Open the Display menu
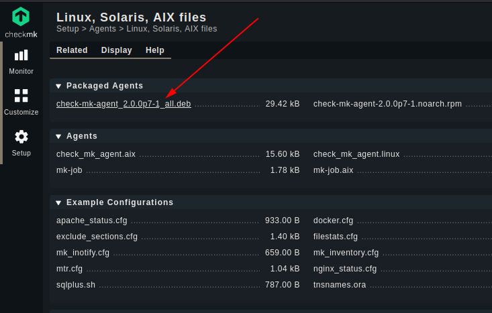 116,50
